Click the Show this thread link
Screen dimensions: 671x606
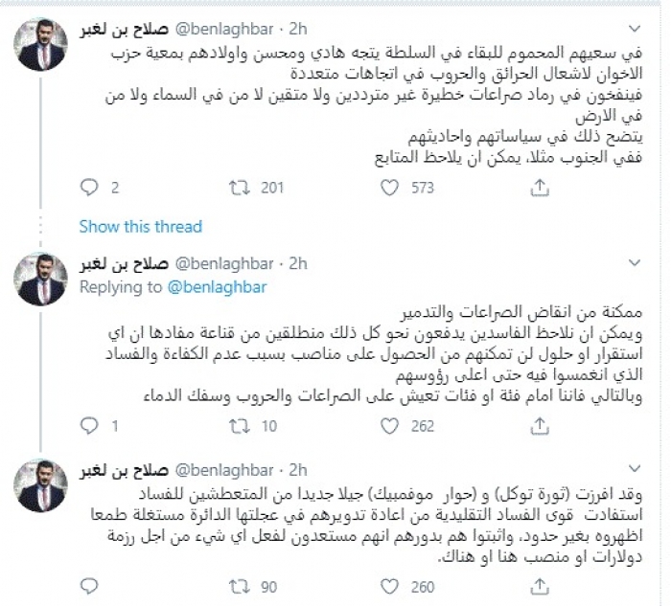click(140, 227)
